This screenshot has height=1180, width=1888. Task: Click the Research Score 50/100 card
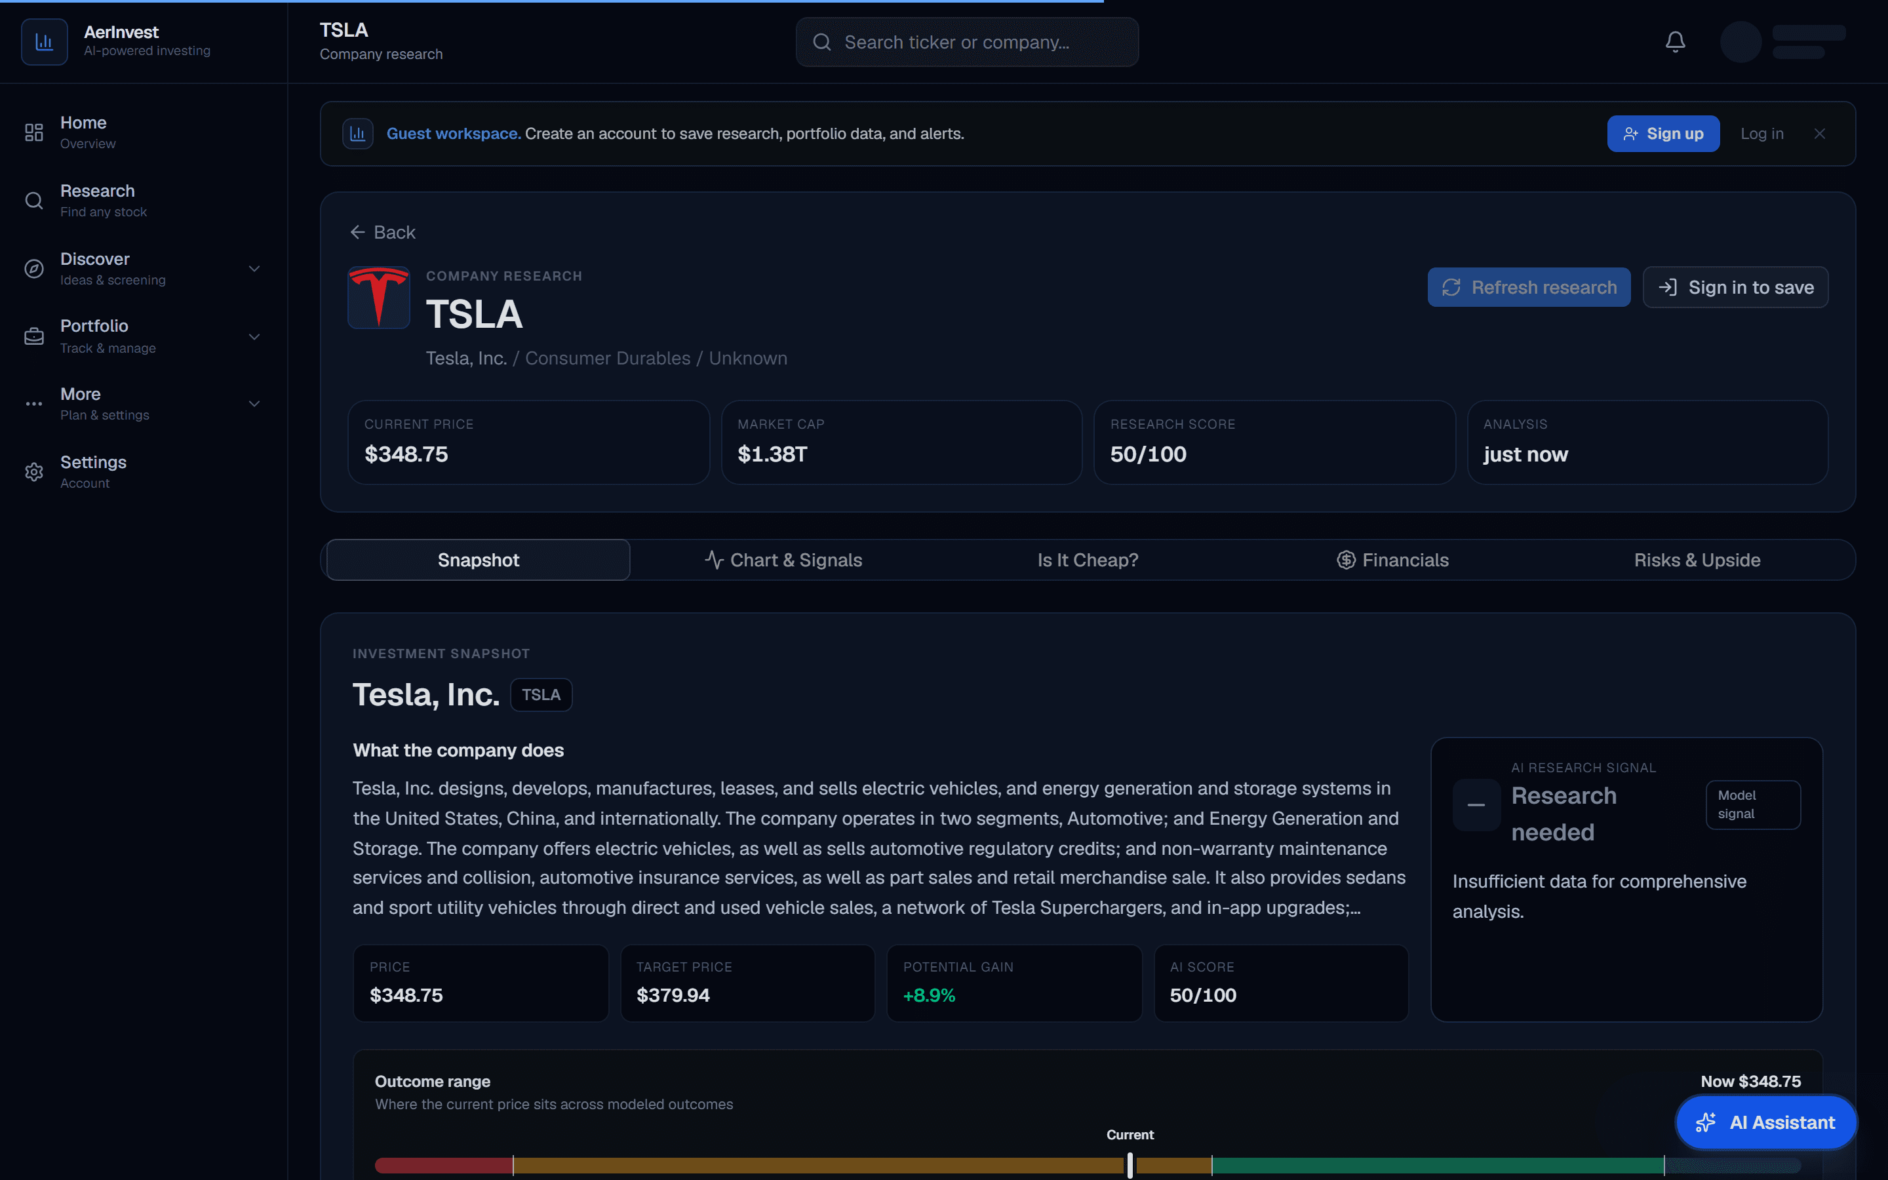(x=1274, y=442)
